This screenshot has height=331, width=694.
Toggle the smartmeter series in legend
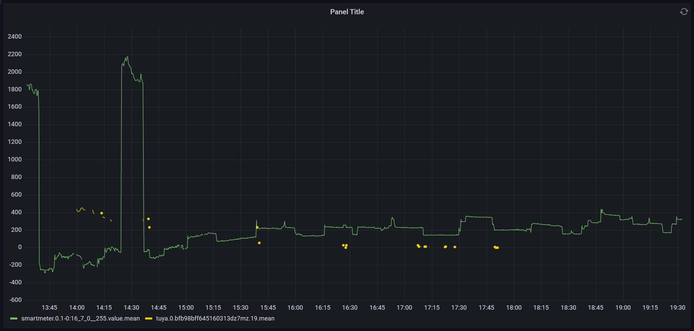point(80,318)
